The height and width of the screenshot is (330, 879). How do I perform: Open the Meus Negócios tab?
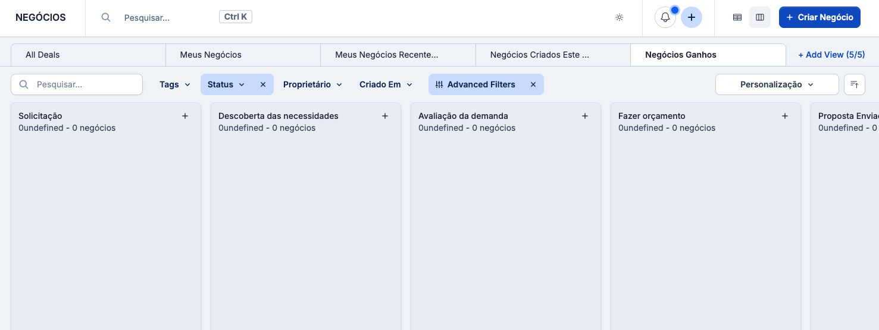pyautogui.click(x=243, y=55)
